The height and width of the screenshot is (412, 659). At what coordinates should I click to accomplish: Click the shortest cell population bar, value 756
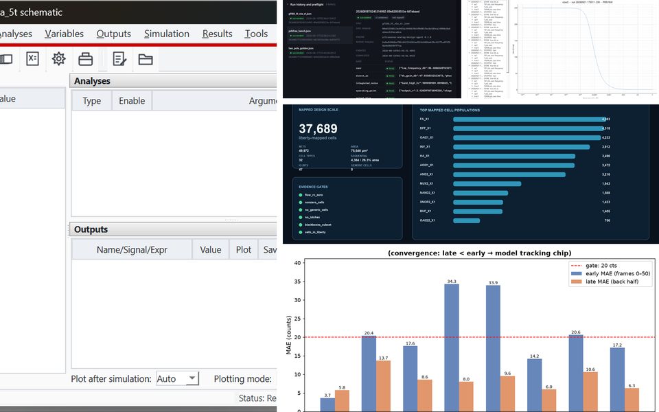467,220
